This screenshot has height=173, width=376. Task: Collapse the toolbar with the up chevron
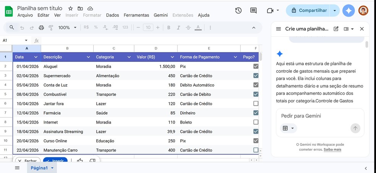pyautogui.click(x=254, y=28)
